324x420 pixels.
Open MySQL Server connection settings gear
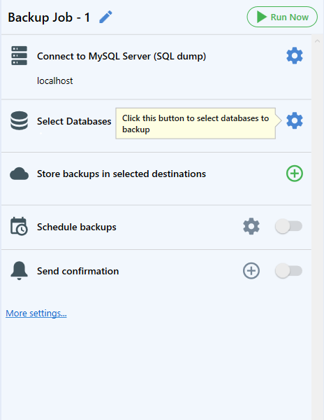295,56
